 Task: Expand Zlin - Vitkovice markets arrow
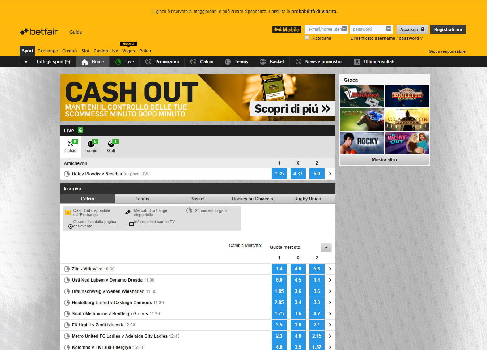tap(330, 269)
